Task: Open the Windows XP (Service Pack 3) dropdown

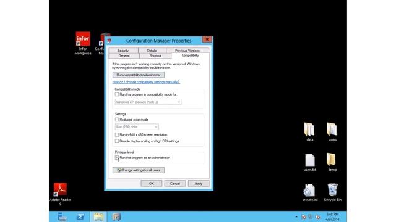Action: (148, 102)
